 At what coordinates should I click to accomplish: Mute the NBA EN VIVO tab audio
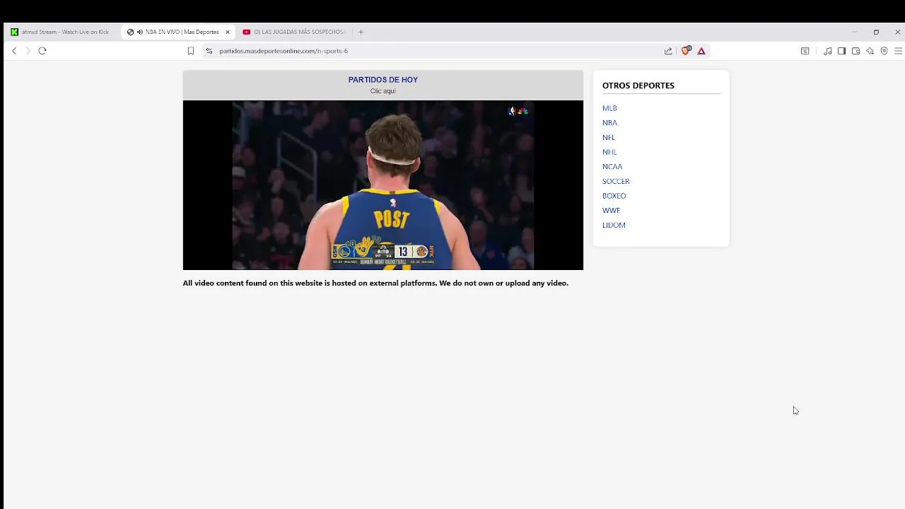(x=140, y=32)
